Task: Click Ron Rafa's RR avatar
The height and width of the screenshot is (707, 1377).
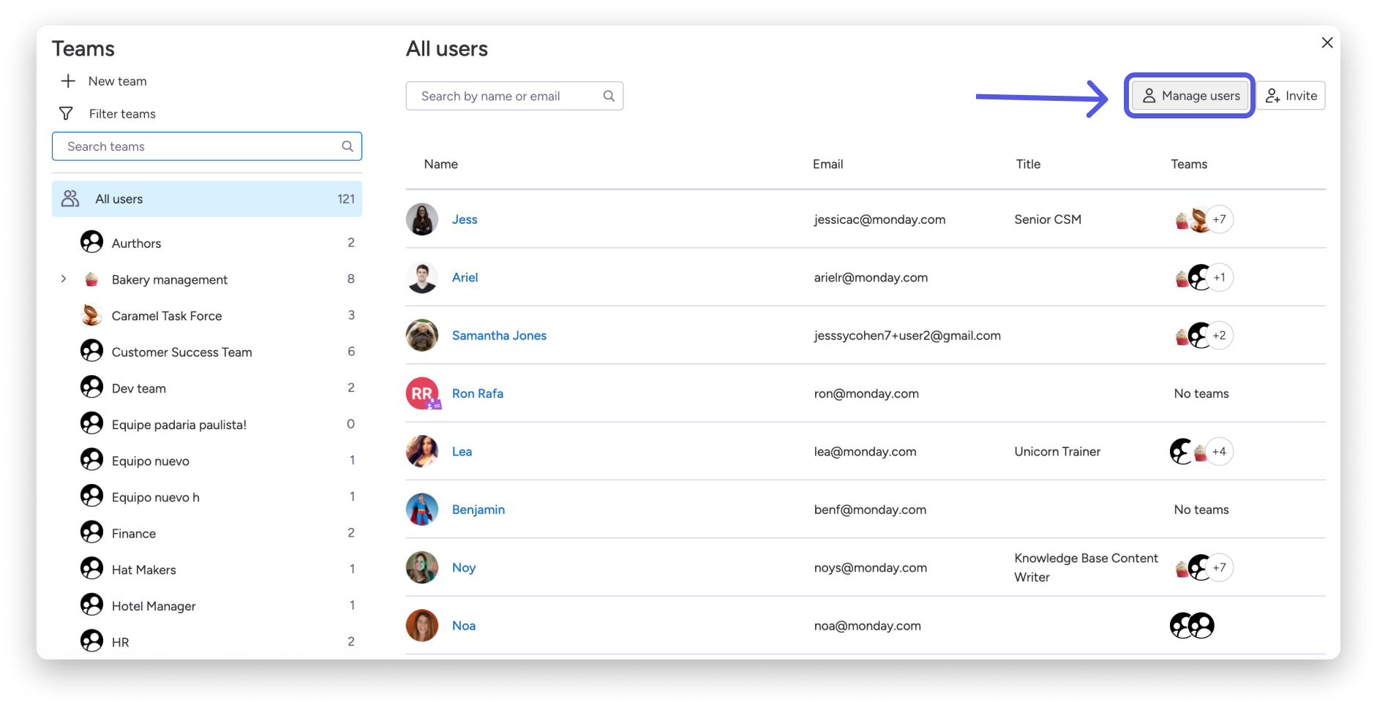Action: point(421,393)
